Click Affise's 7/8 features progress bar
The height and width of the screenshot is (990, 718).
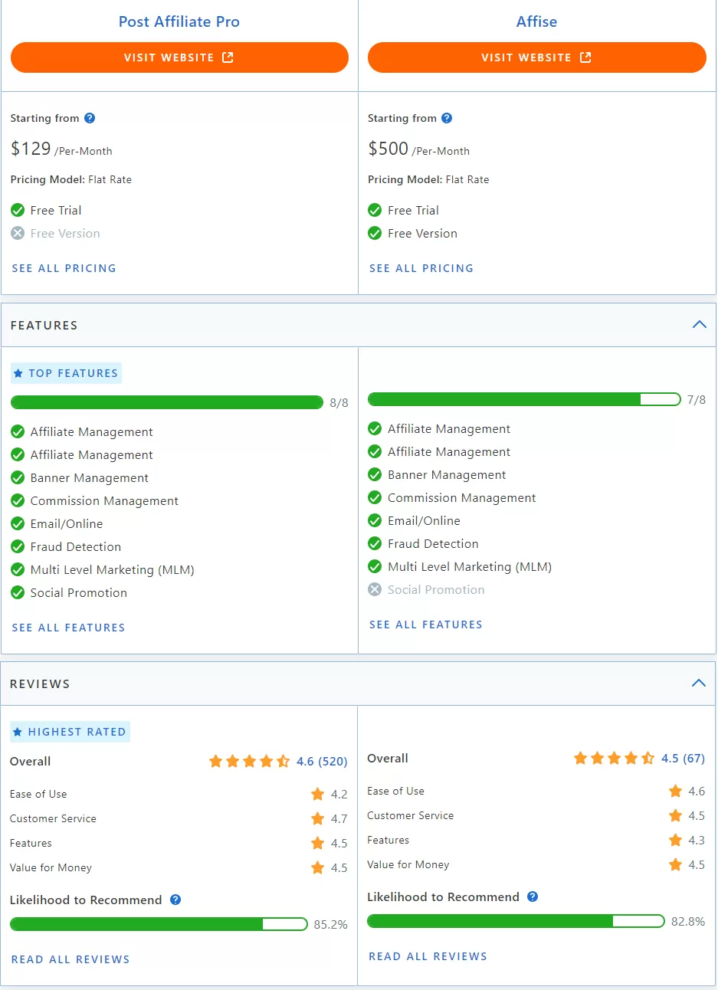click(x=524, y=399)
